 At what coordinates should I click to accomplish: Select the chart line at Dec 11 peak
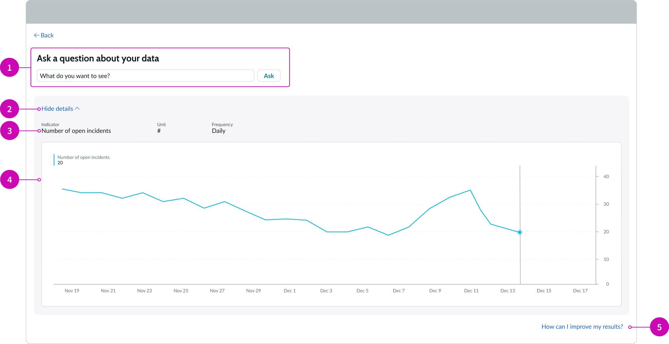470,191
